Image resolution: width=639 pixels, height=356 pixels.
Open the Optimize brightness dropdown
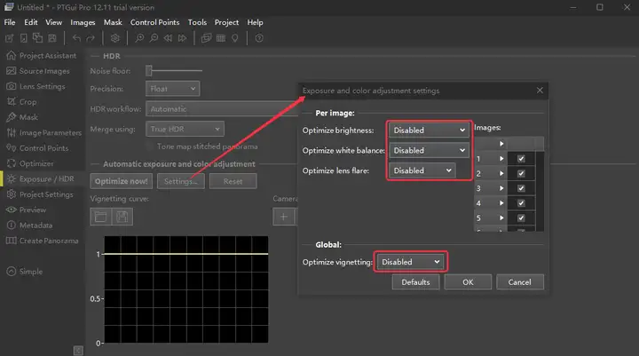click(429, 131)
